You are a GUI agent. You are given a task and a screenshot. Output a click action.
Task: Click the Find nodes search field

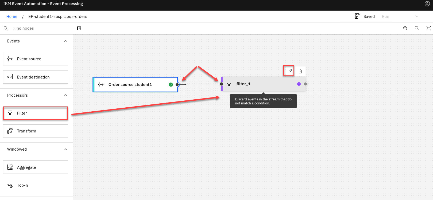click(x=40, y=28)
